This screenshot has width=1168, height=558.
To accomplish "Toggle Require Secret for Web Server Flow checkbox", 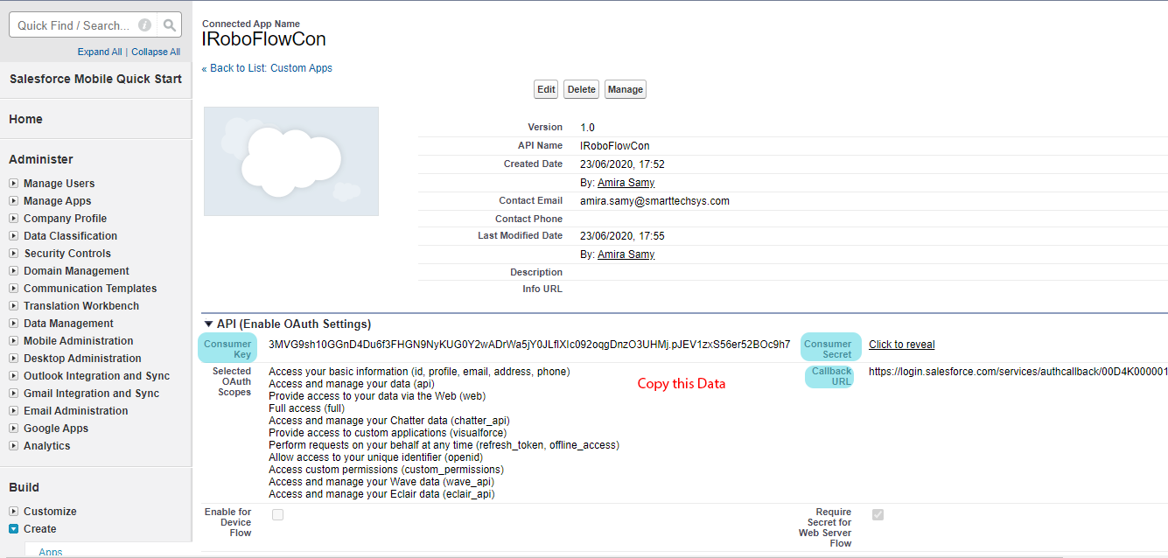I will click(x=878, y=515).
